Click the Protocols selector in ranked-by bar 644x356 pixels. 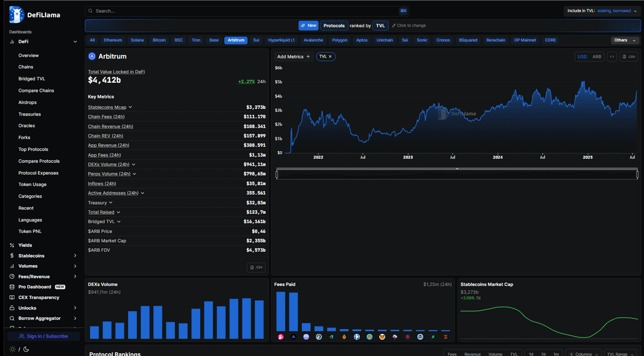pos(334,25)
